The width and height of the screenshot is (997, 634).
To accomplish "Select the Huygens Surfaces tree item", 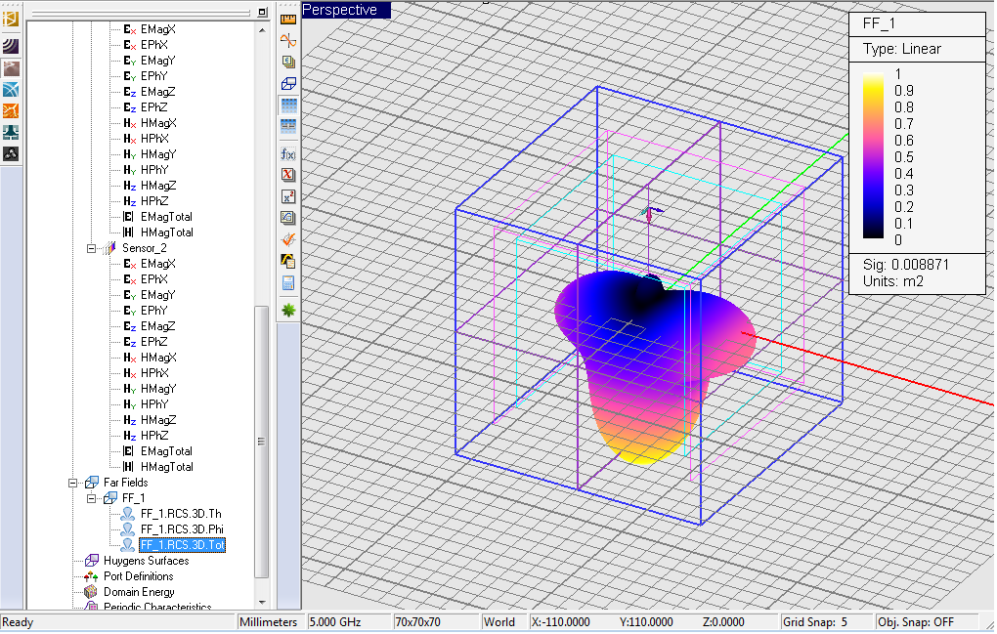I will [147, 561].
